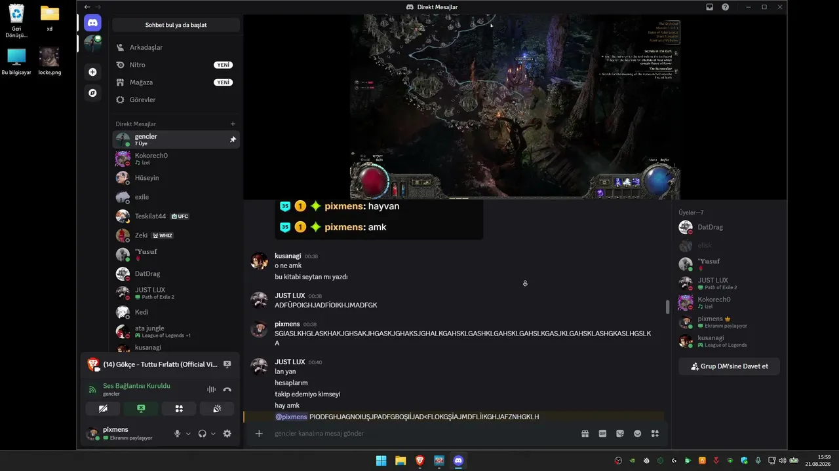This screenshot has width=839, height=471.
Task: Open the Kokorech0 direct message
Action: click(x=176, y=158)
